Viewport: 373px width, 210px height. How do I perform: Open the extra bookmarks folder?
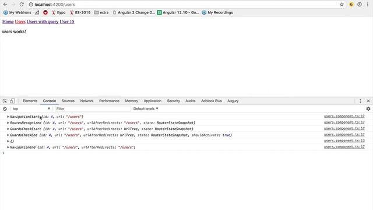(x=101, y=12)
